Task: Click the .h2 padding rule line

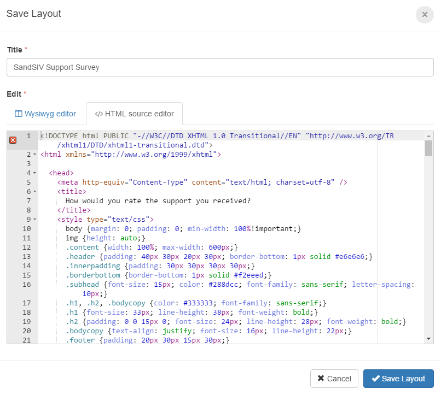Action: [x=236, y=321]
